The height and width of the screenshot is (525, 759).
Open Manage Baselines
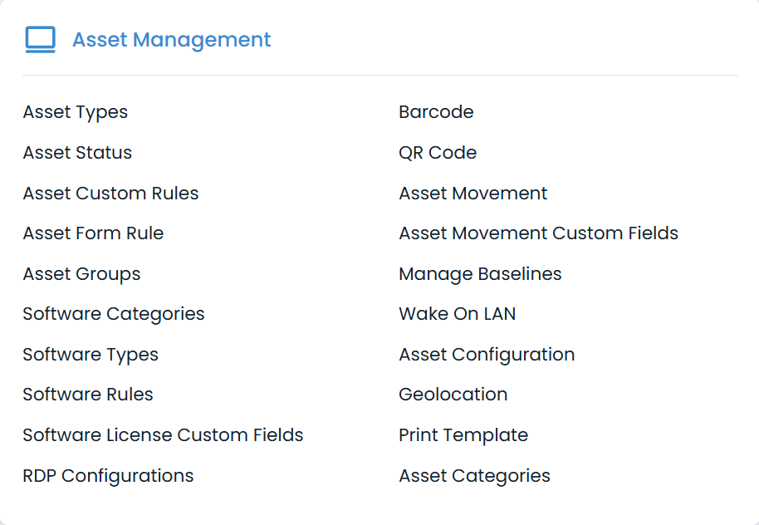click(x=479, y=273)
